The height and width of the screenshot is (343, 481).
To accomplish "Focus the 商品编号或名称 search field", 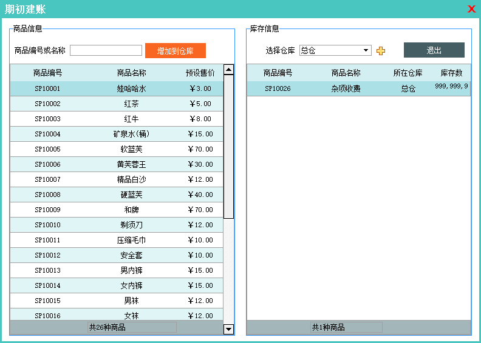I will [x=106, y=50].
